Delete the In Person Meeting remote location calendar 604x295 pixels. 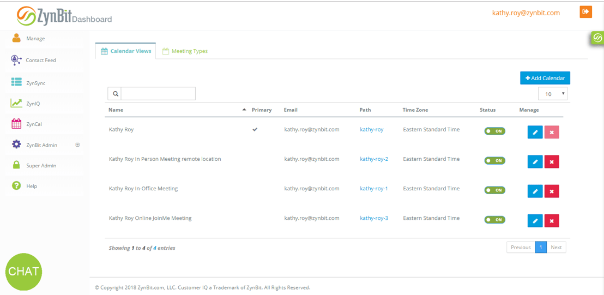tap(552, 162)
